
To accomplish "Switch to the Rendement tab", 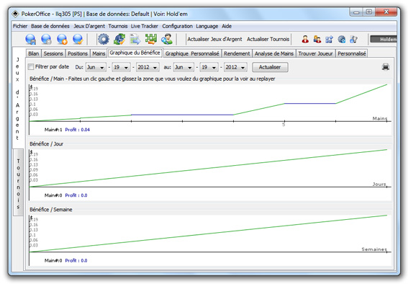I will [237, 53].
